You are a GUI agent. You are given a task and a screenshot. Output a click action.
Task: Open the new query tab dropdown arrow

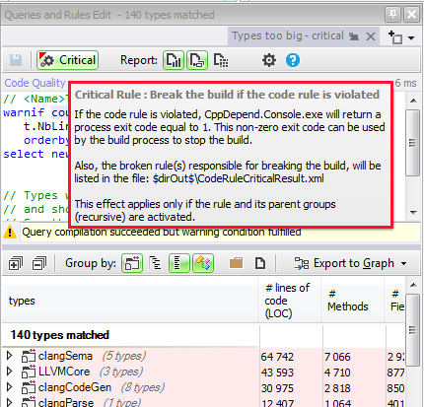pyautogui.click(x=411, y=37)
